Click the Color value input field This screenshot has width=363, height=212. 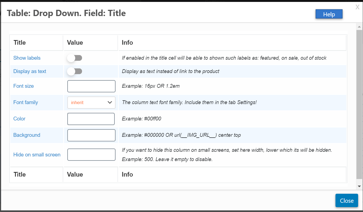(x=91, y=119)
